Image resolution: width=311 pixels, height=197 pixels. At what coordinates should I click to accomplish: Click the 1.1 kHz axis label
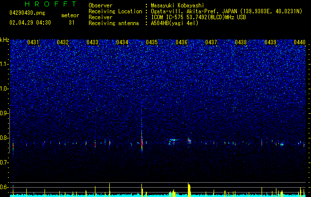point(4,64)
